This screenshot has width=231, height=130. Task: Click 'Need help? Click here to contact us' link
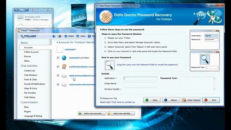point(117,102)
